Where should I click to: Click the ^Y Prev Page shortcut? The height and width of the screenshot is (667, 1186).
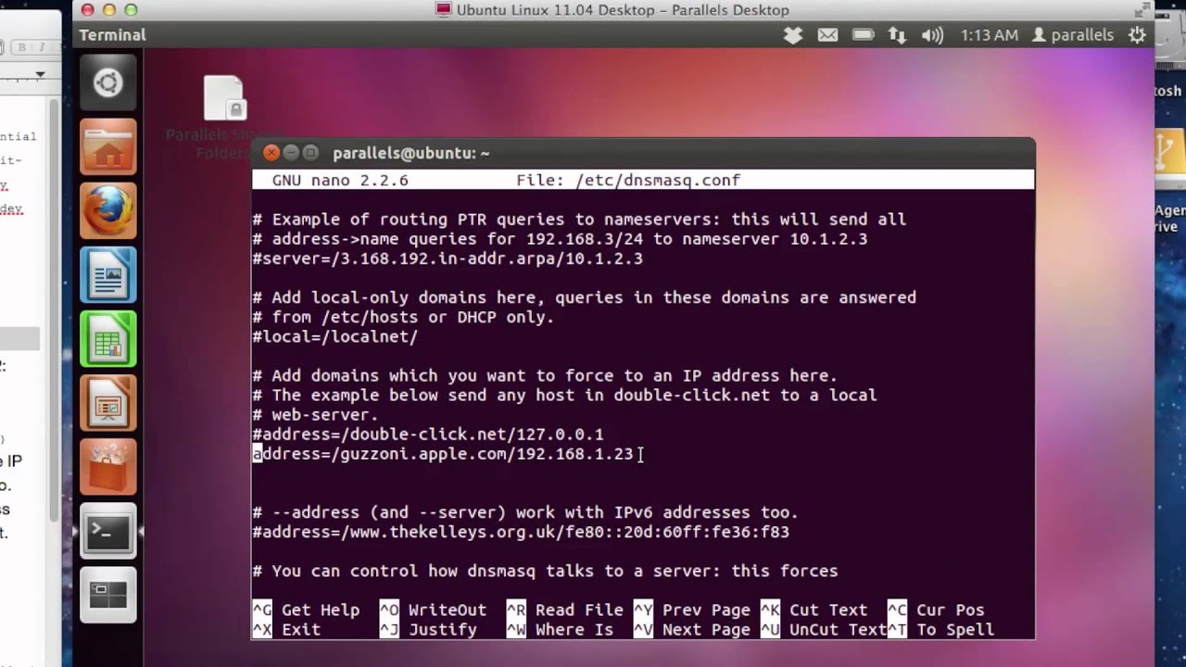pos(691,610)
